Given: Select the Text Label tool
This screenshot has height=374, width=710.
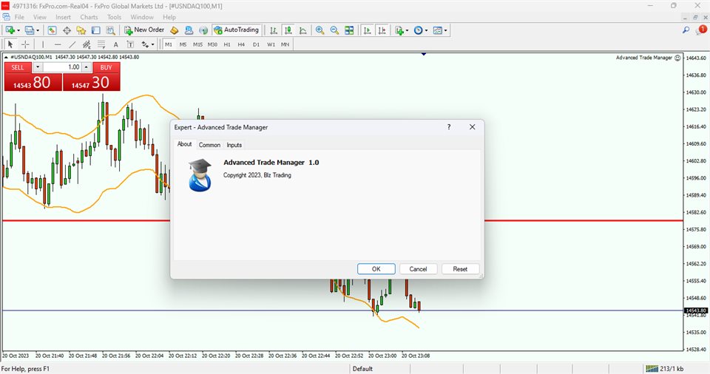Looking at the screenshot, I should [x=130, y=44].
